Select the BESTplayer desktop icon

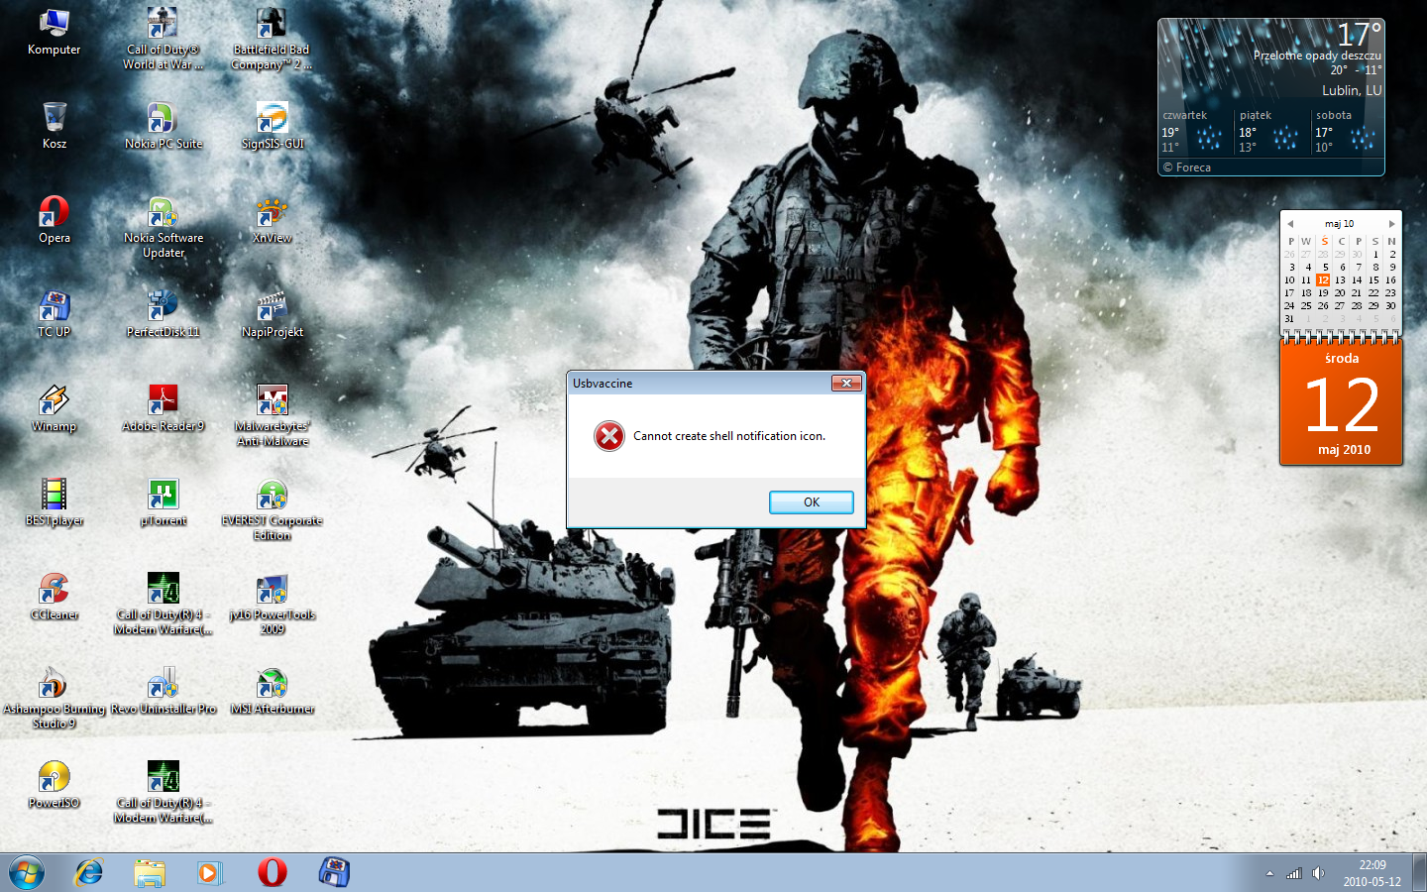click(55, 502)
